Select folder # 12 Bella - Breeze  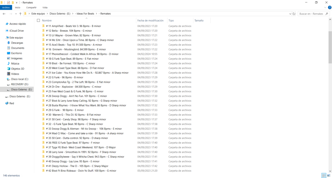(69, 31)
